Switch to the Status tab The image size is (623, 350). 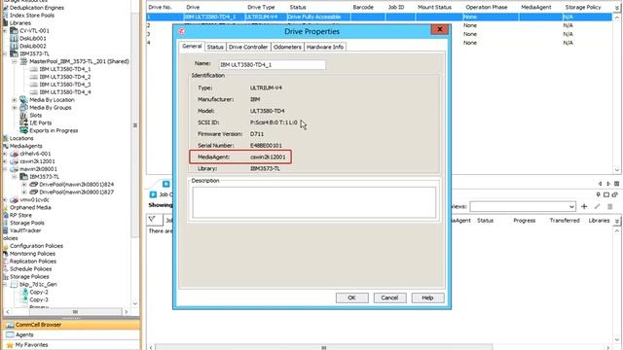pyautogui.click(x=215, y=47)
